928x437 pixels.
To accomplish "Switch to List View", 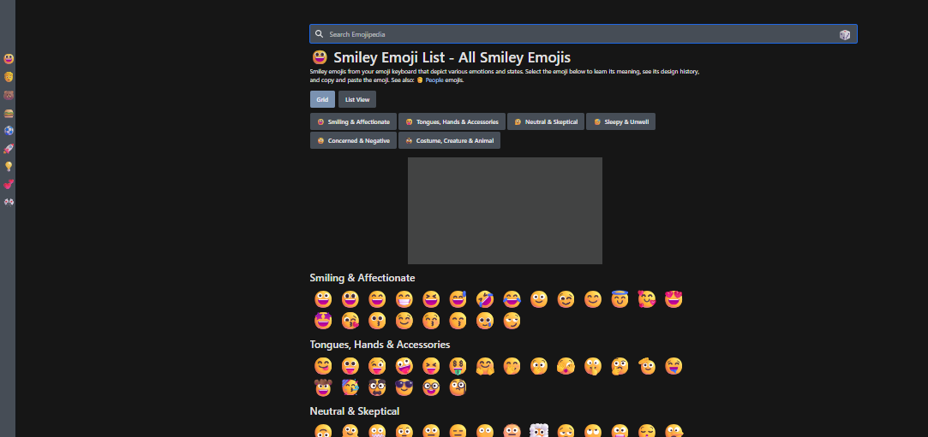I will [x=357, y=99].
